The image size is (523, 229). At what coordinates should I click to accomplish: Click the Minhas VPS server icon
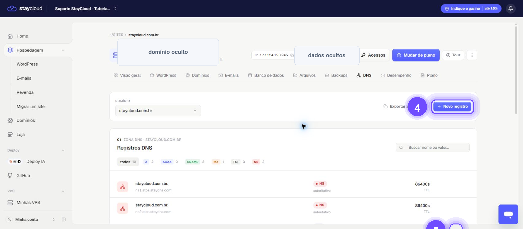tap(10, 203)
